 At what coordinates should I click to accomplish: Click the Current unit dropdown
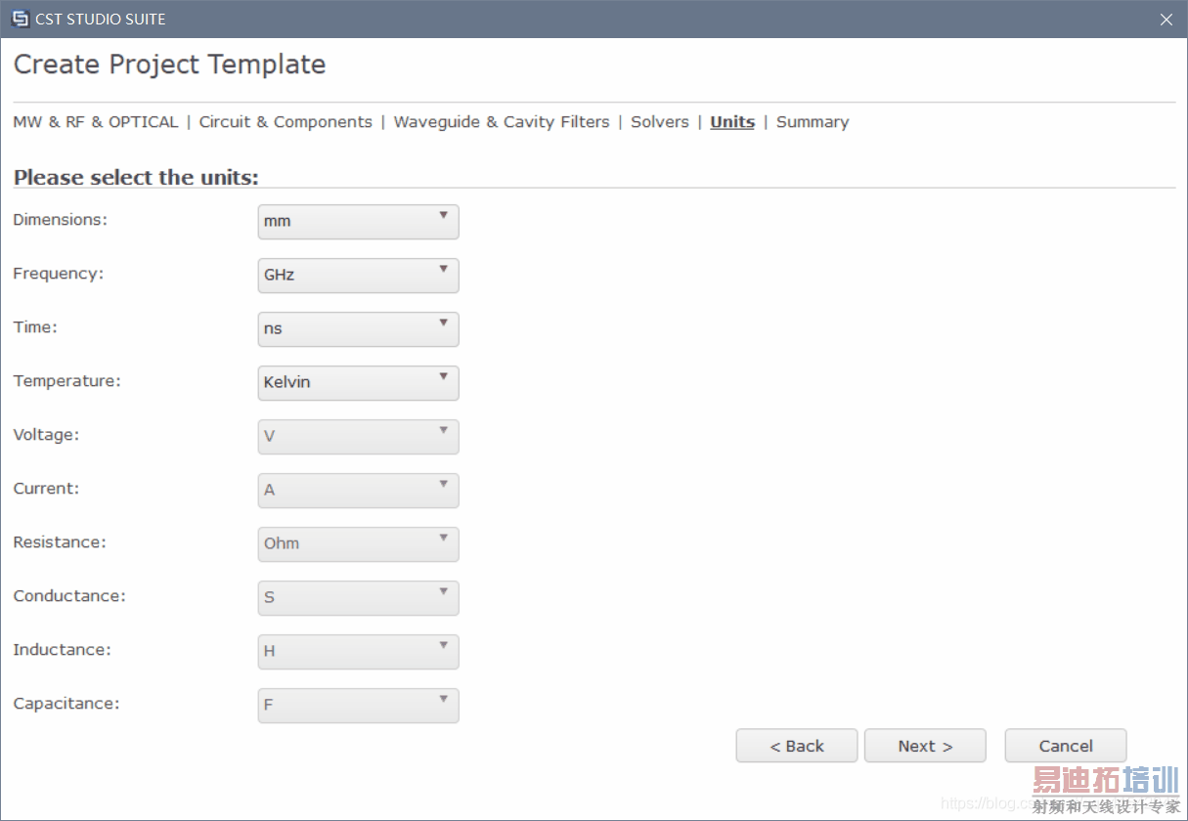point(358,490)
